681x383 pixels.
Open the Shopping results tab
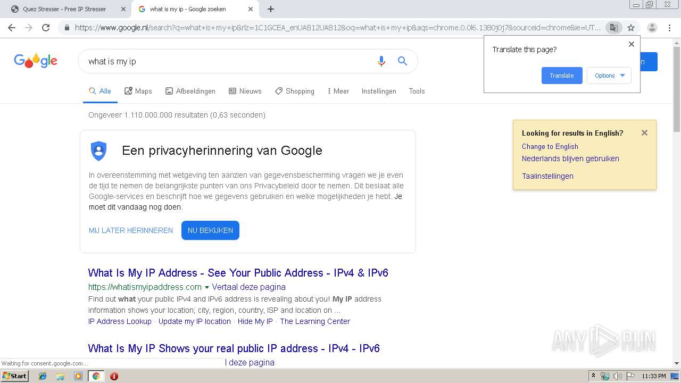point(295,91)
